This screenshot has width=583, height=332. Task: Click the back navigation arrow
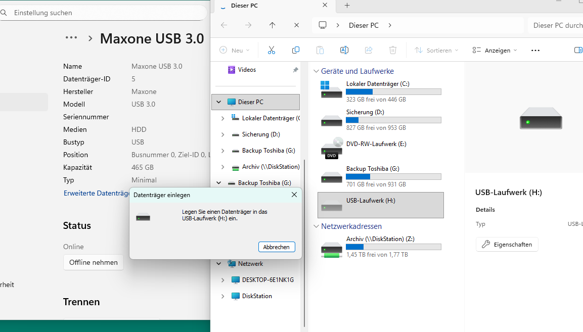pyautogui.click(x=223, y=25)
